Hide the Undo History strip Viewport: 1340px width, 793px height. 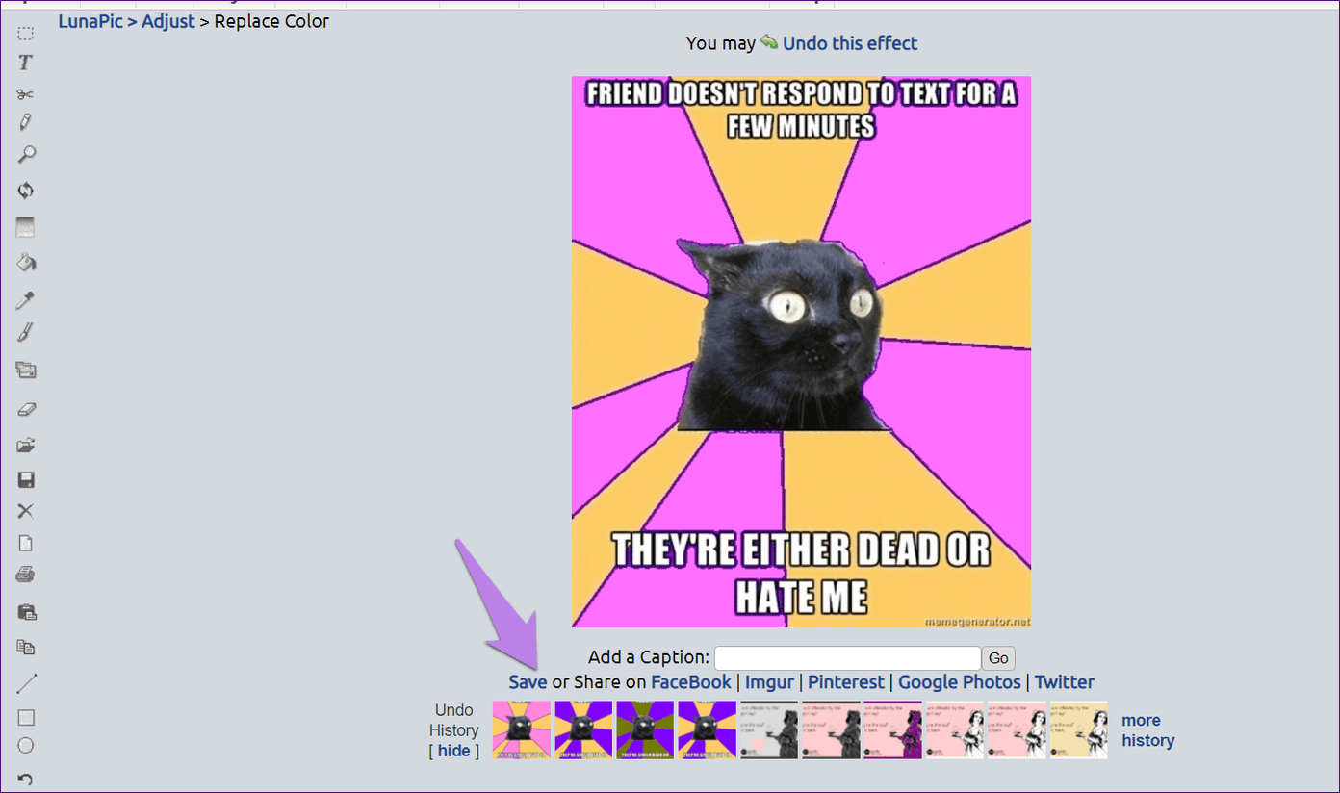click(x=453, y=751)
